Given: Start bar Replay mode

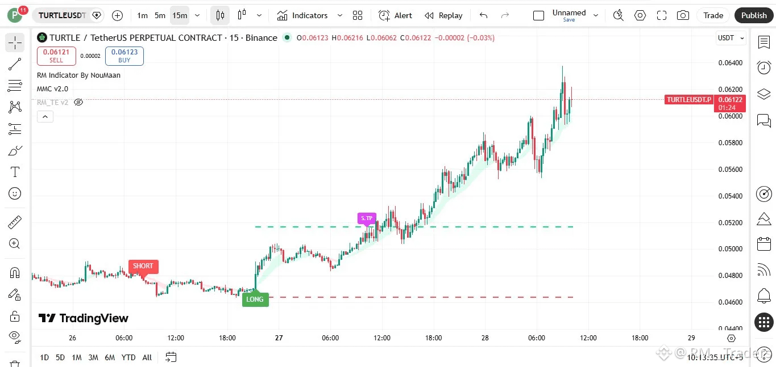Looking at the screenshot, I should click(443, 15).
